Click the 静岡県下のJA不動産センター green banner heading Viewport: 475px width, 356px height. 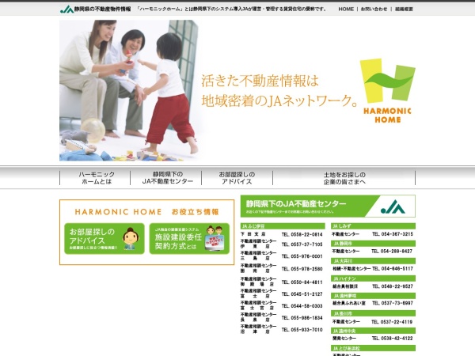(296, 204)
